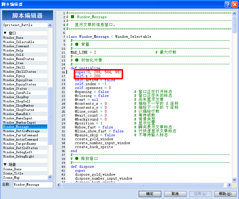Click code editor horizontal scroll right arrow
The width and height of the screenshot is (239, 199).
(229, 185)
